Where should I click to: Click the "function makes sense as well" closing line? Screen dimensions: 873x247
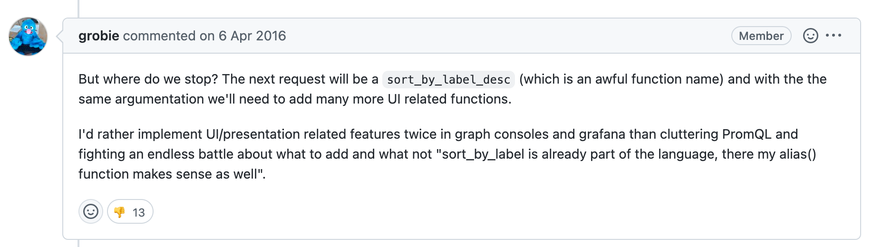172,174
